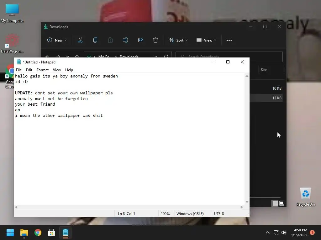This screenshot has height=240, width=321.
Task: Expand the address bar history chevron in Downloads
Action: click(156, 56)
